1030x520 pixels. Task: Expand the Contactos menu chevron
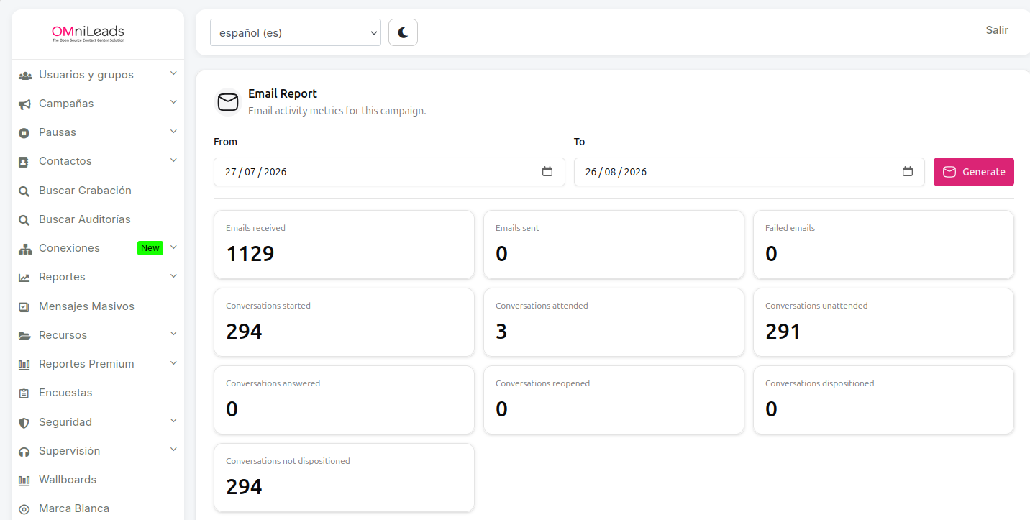(x=173, y=160)
